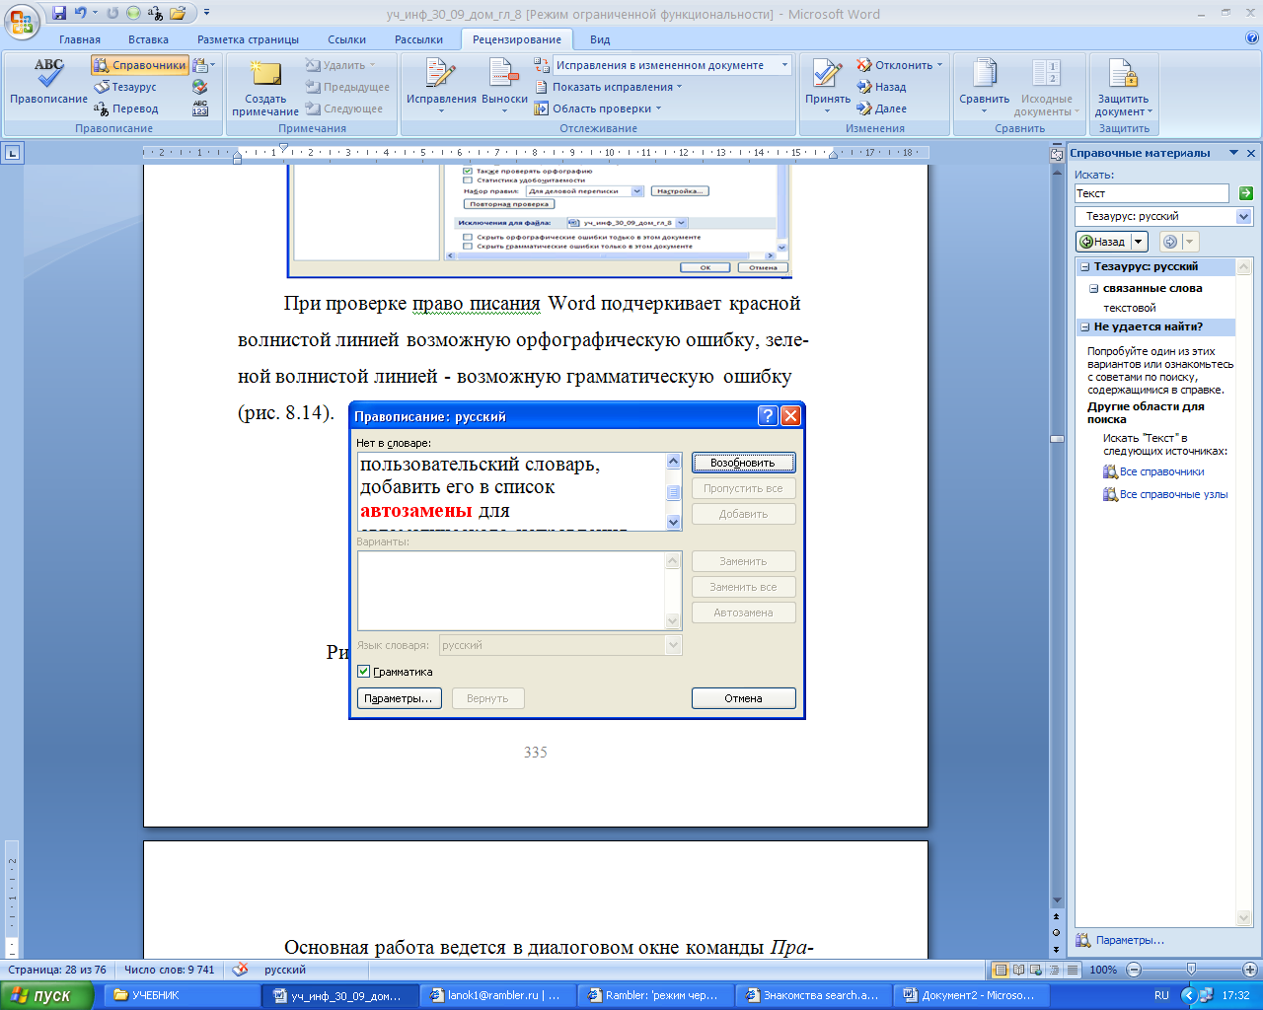
Task: Open Параметры... link in research pane
Action: coord(1130,940)
